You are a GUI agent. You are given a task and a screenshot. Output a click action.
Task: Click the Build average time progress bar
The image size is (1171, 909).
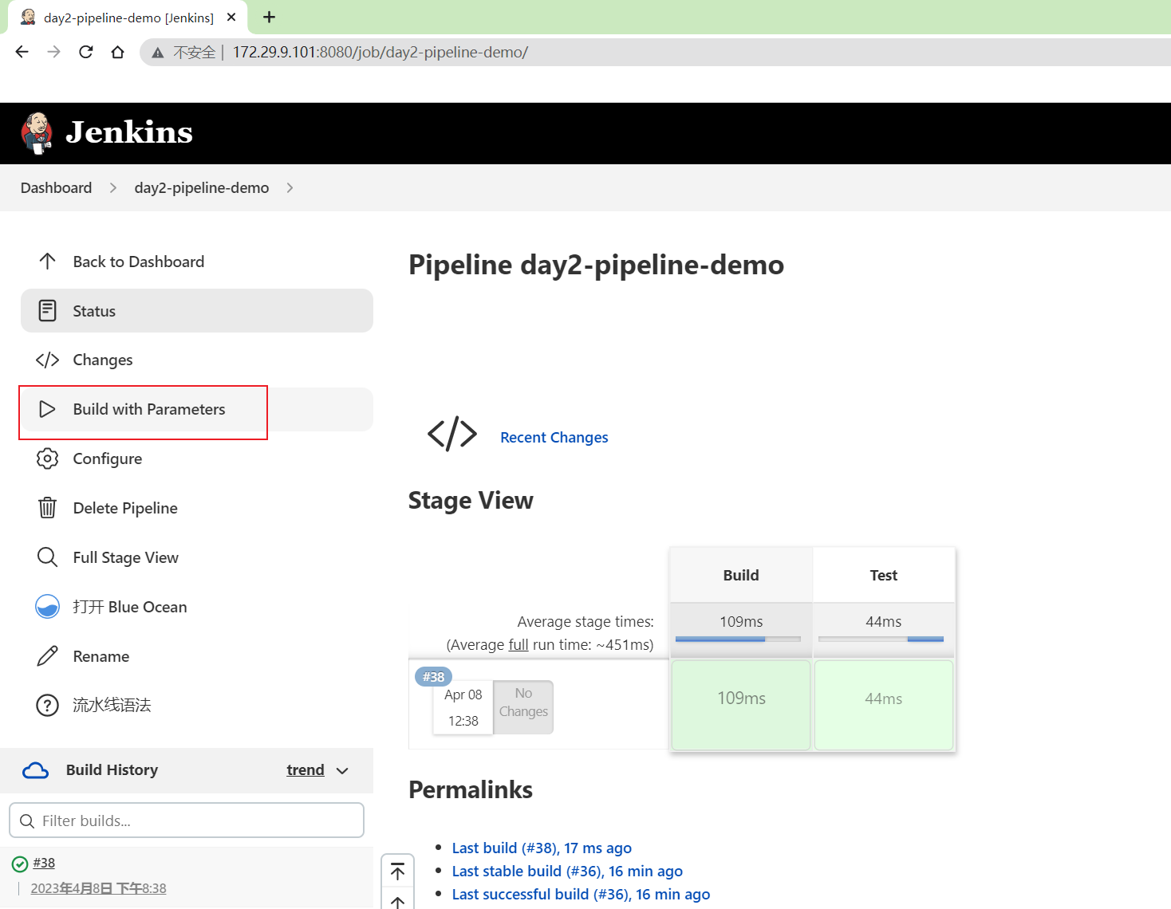738,639
